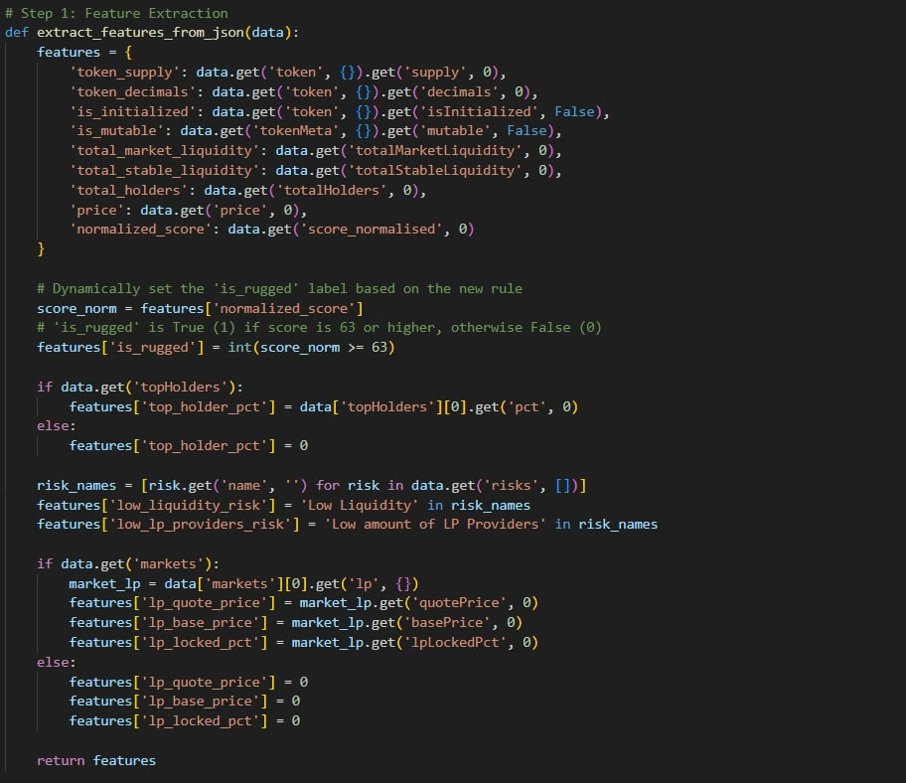The width and height of the screenshot is (906, 783).
Task: Click the line 'if data.get('topHolders'):'
Action: point(140,387)
